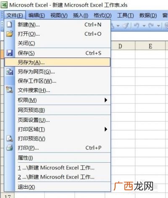The height and width of the screenshot is (198, 168).
Task: Click the Save floppy disk icon
Action: tap(10, 53)
